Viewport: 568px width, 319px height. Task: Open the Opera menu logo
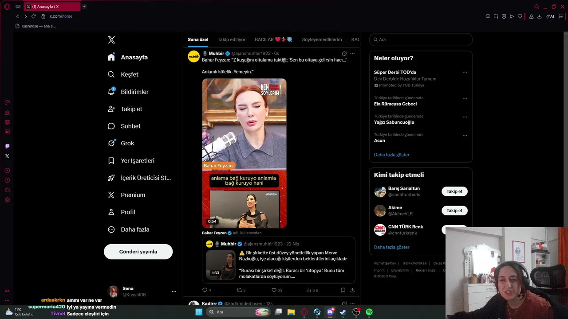click(7, 7)
